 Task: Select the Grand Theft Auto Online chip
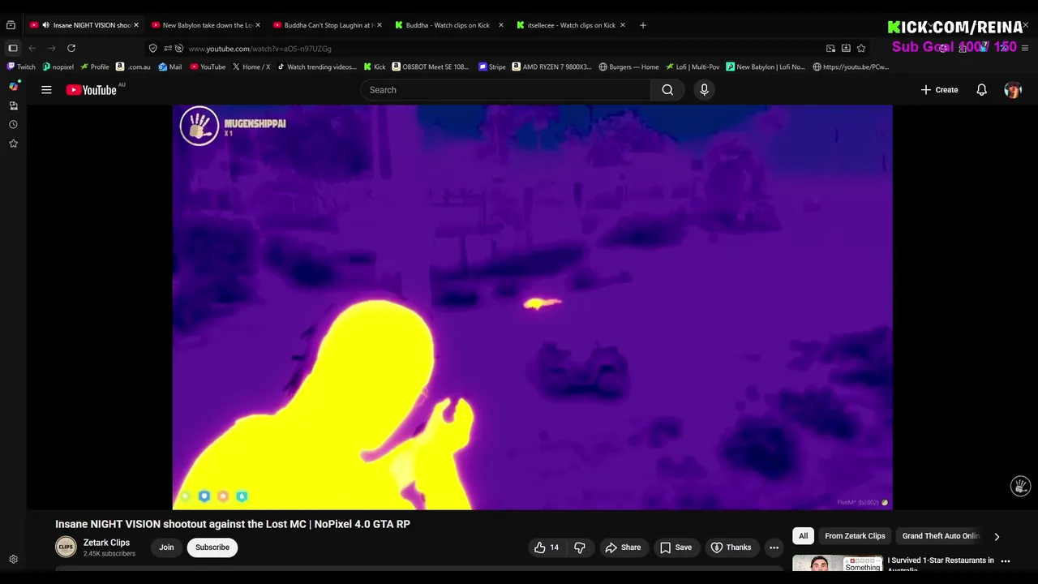click(x=941, y=536)
